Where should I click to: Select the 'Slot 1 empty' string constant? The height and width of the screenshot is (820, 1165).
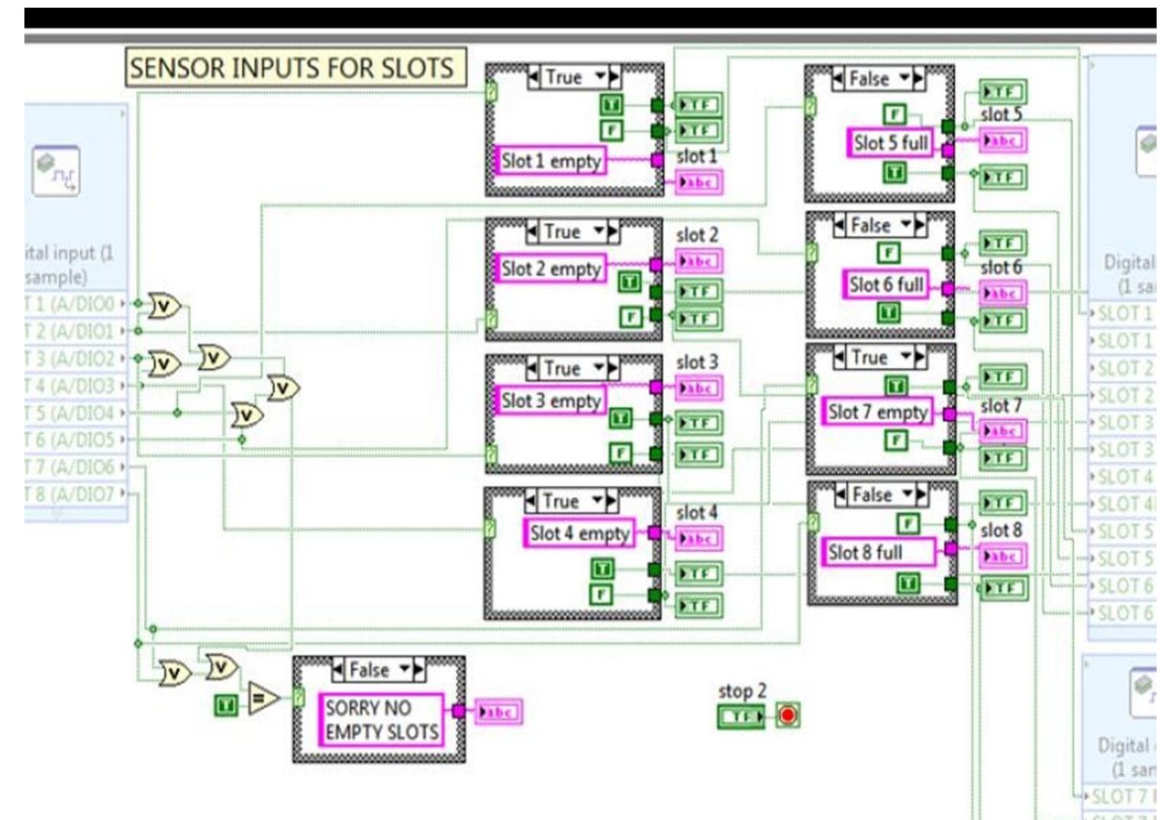tap(551, 160)
